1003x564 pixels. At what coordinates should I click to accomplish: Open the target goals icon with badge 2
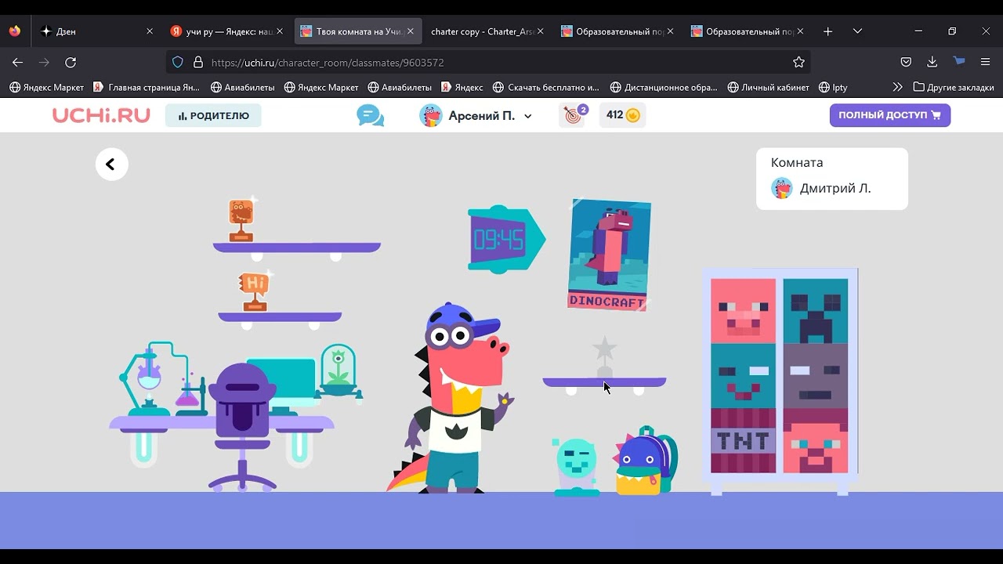(574, 115)
